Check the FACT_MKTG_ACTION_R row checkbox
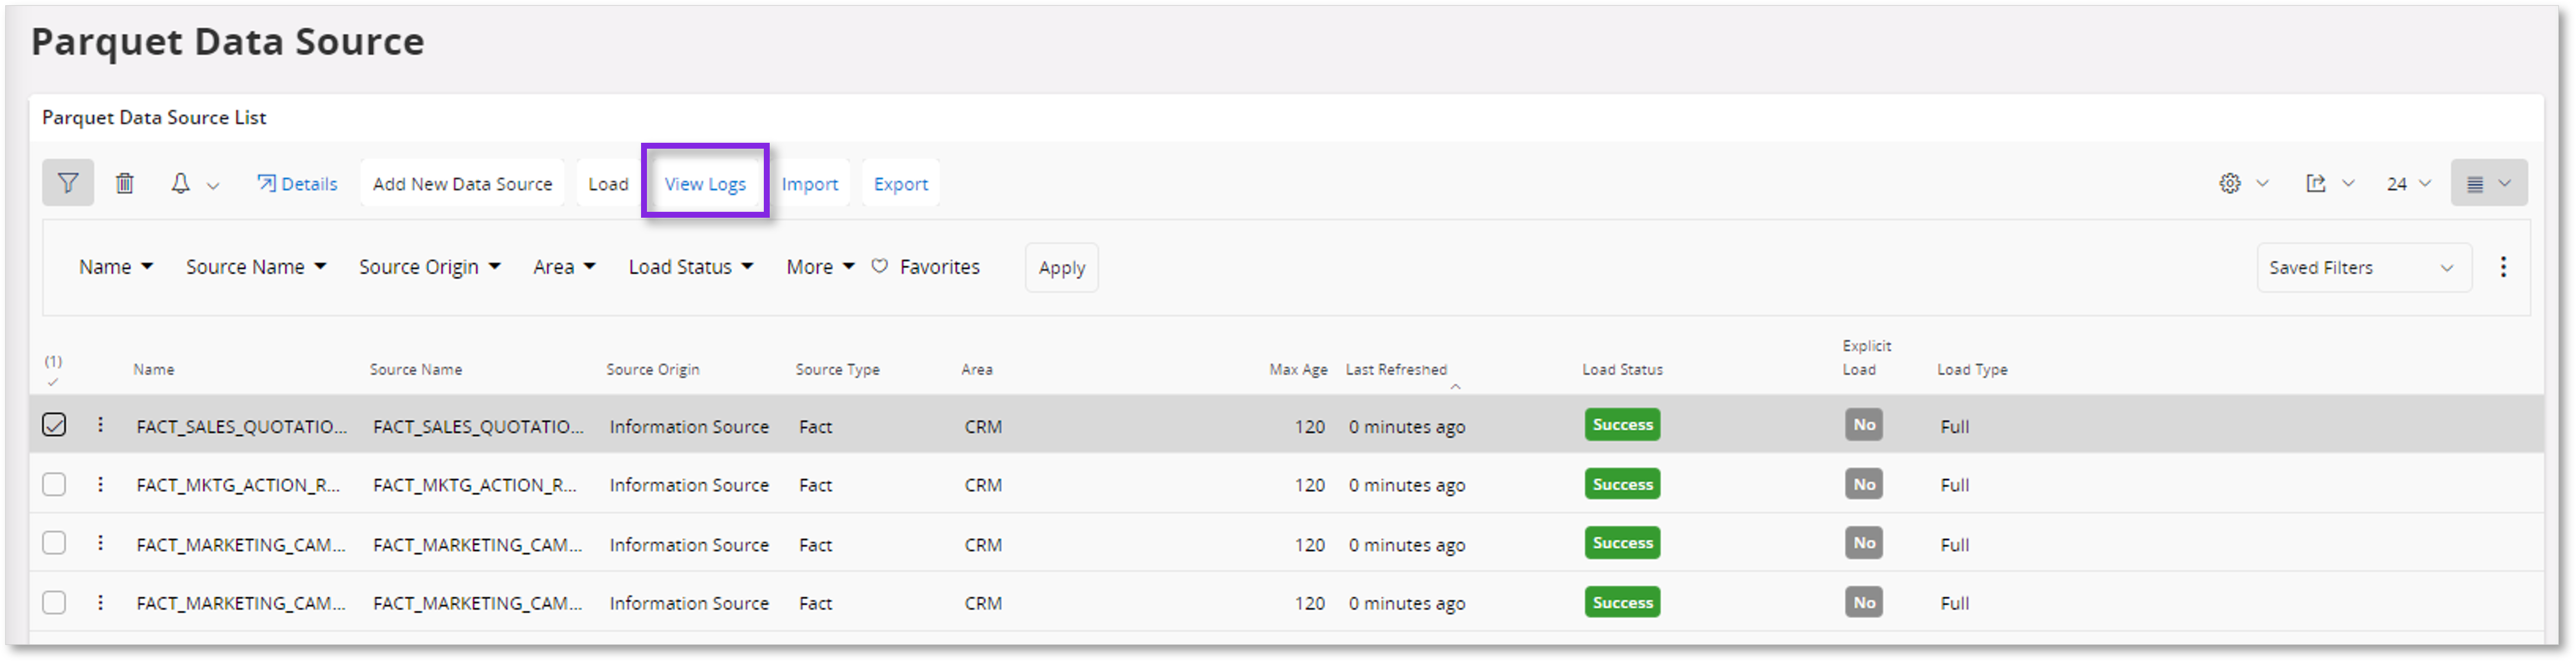 [54, 484]
